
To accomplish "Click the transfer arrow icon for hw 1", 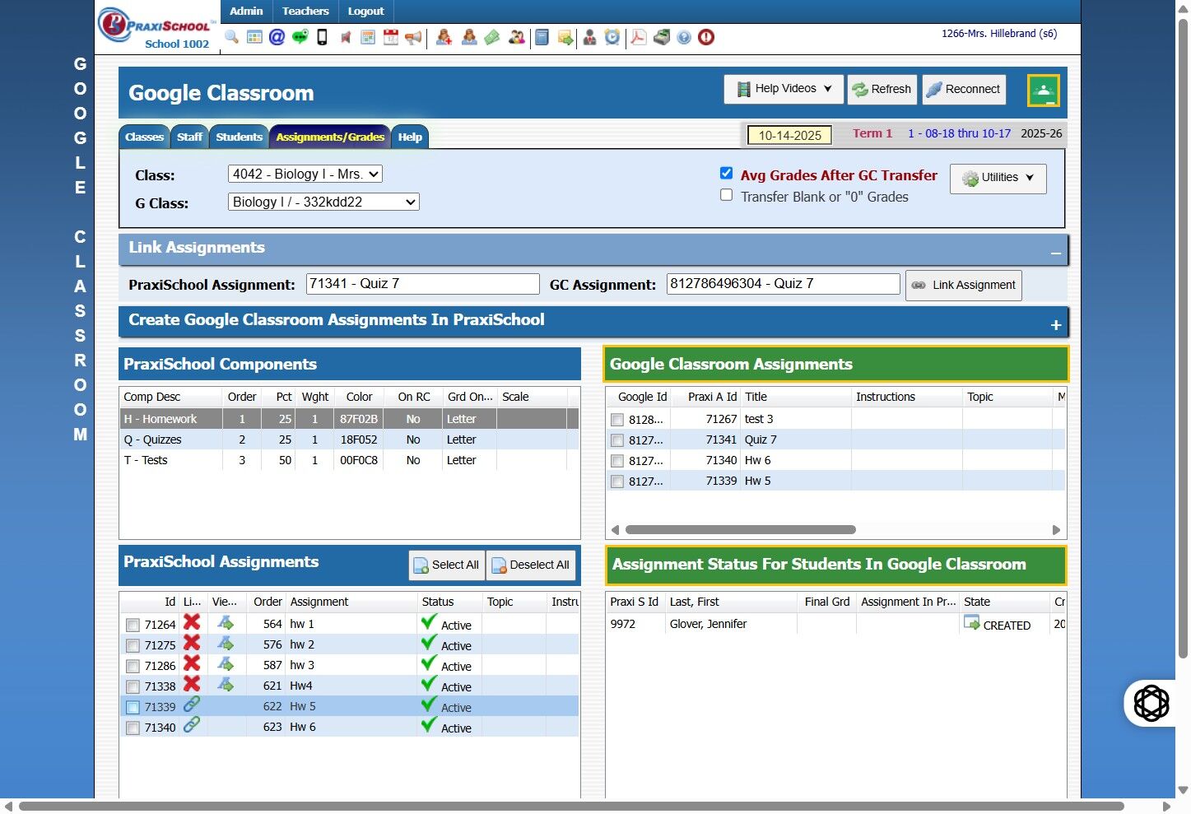I will tap(226, 623).
